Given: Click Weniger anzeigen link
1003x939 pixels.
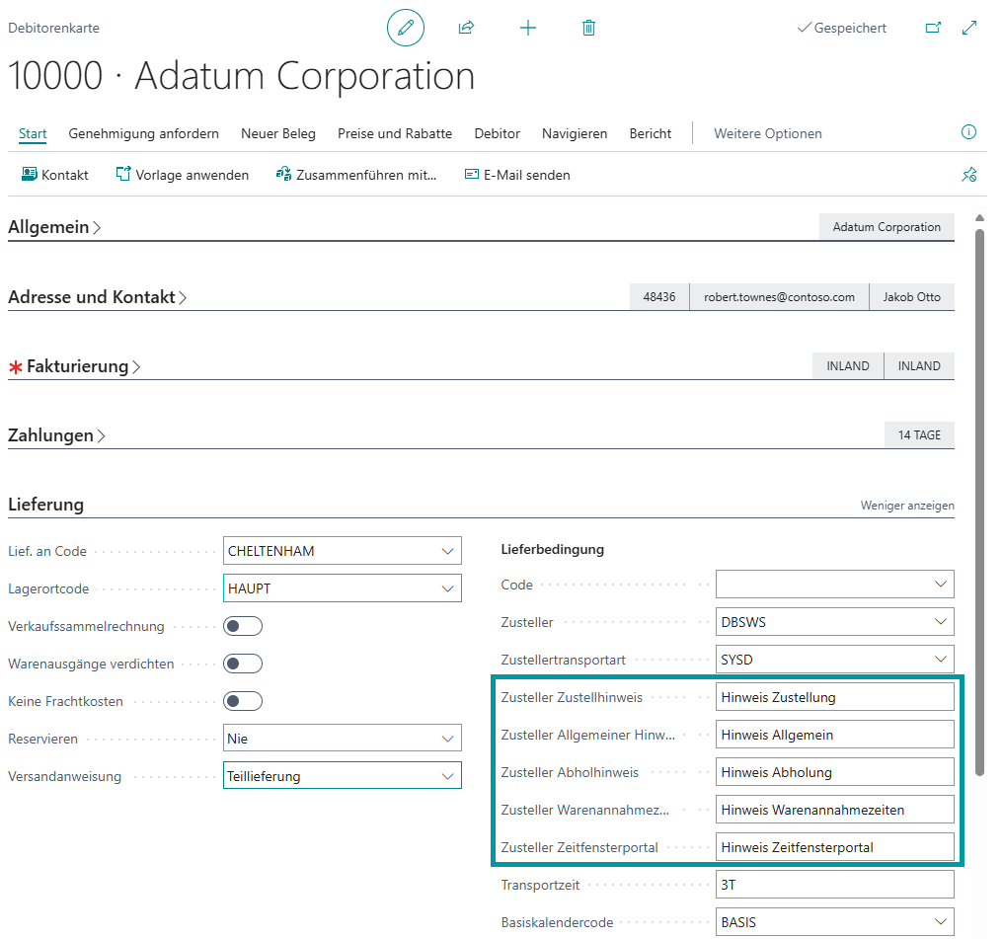Looking at the screenshot, I should pos(906,506).
